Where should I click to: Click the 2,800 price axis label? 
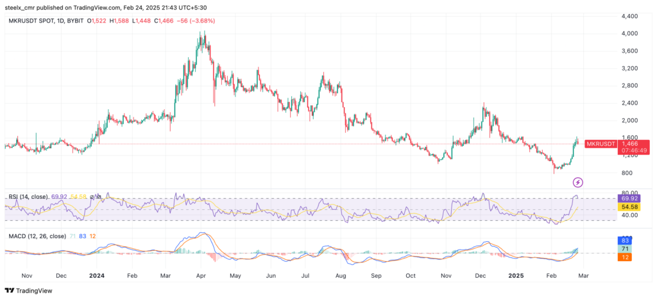(630, 85)
